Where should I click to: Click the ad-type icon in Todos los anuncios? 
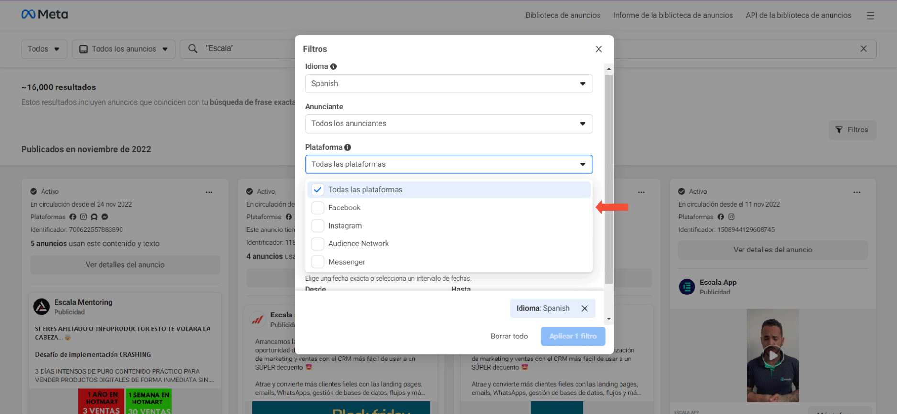[83, 49]
